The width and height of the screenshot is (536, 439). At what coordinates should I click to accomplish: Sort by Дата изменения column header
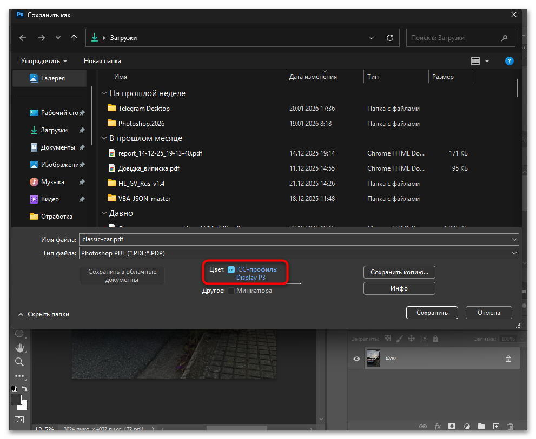pos(313,77)
